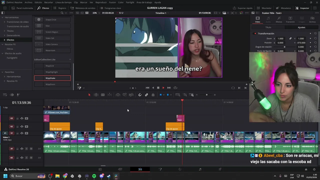320x180 pixels.
Task: Toggle linked selection chain icon
Action: click(x=146, y=95)
